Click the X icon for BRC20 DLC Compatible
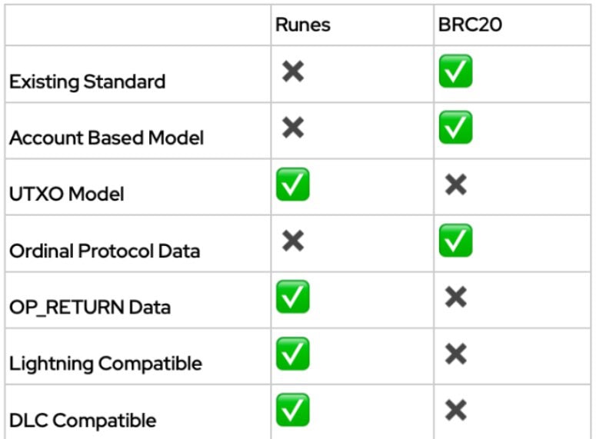 pos(455,410)
